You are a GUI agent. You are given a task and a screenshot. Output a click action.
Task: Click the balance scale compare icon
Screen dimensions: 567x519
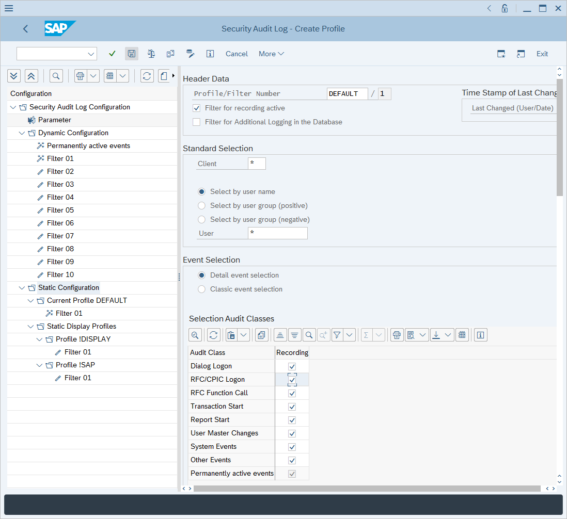click(151, 54)
